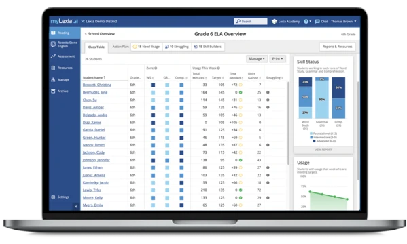Open Rosetta Stone English sidebar item
Screen dimensions: 407x244
click(x=65, y=44)
